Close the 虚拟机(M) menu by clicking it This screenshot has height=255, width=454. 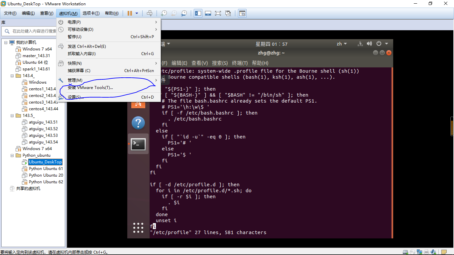coord(68,13)
